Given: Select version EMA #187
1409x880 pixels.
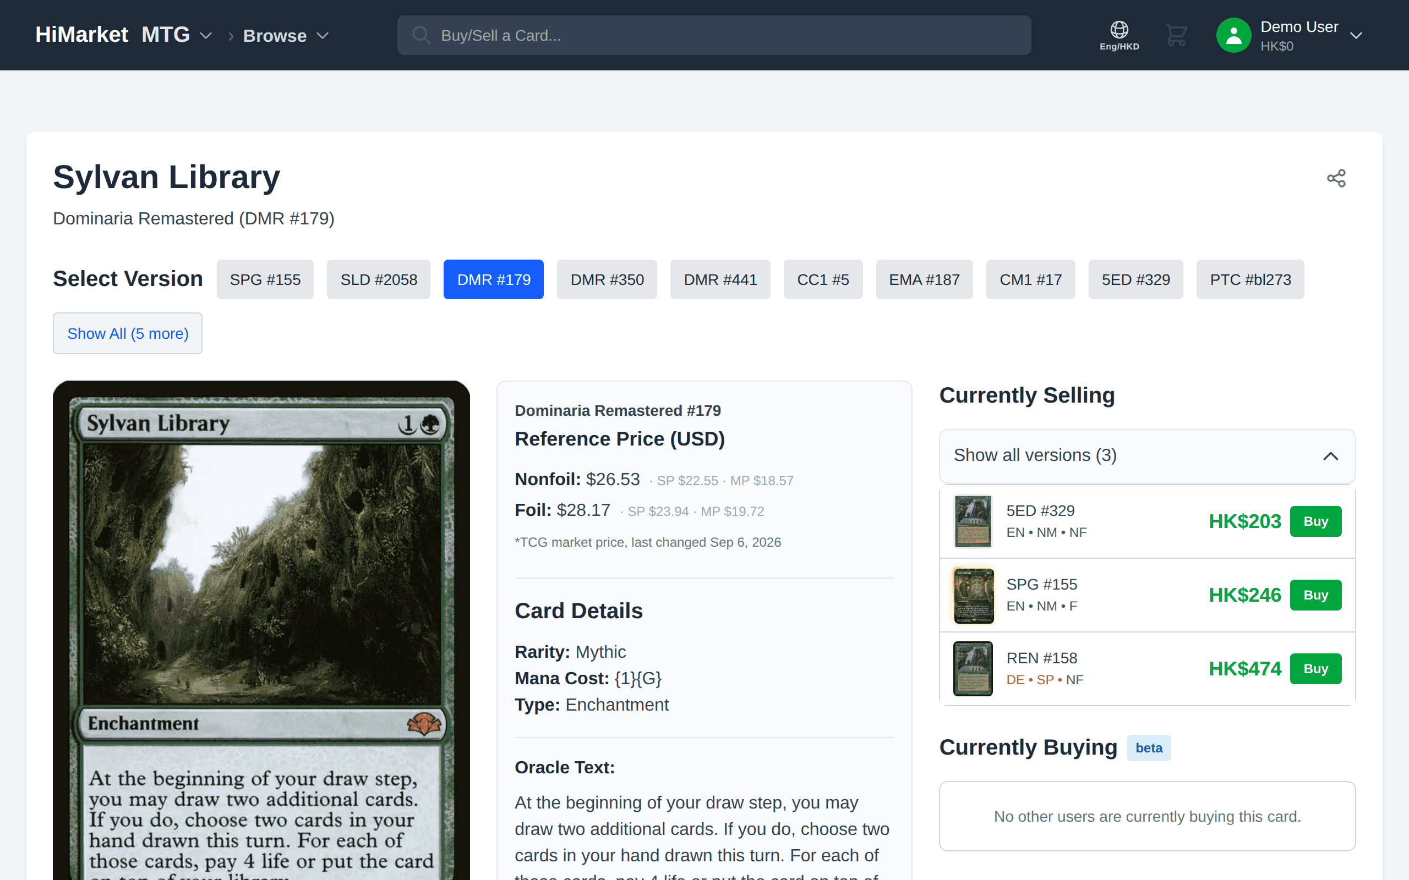Looking at the screenshot, I should click(x=924, y=279).
